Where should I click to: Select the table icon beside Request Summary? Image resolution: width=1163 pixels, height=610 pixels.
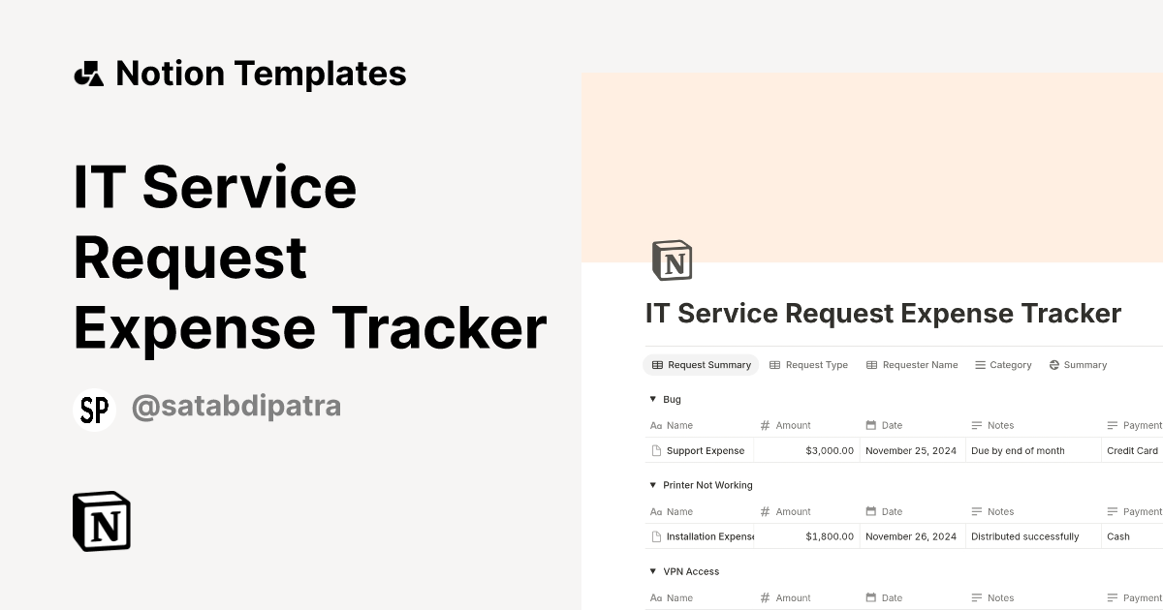pyautogui.click(x=657, y=365)
